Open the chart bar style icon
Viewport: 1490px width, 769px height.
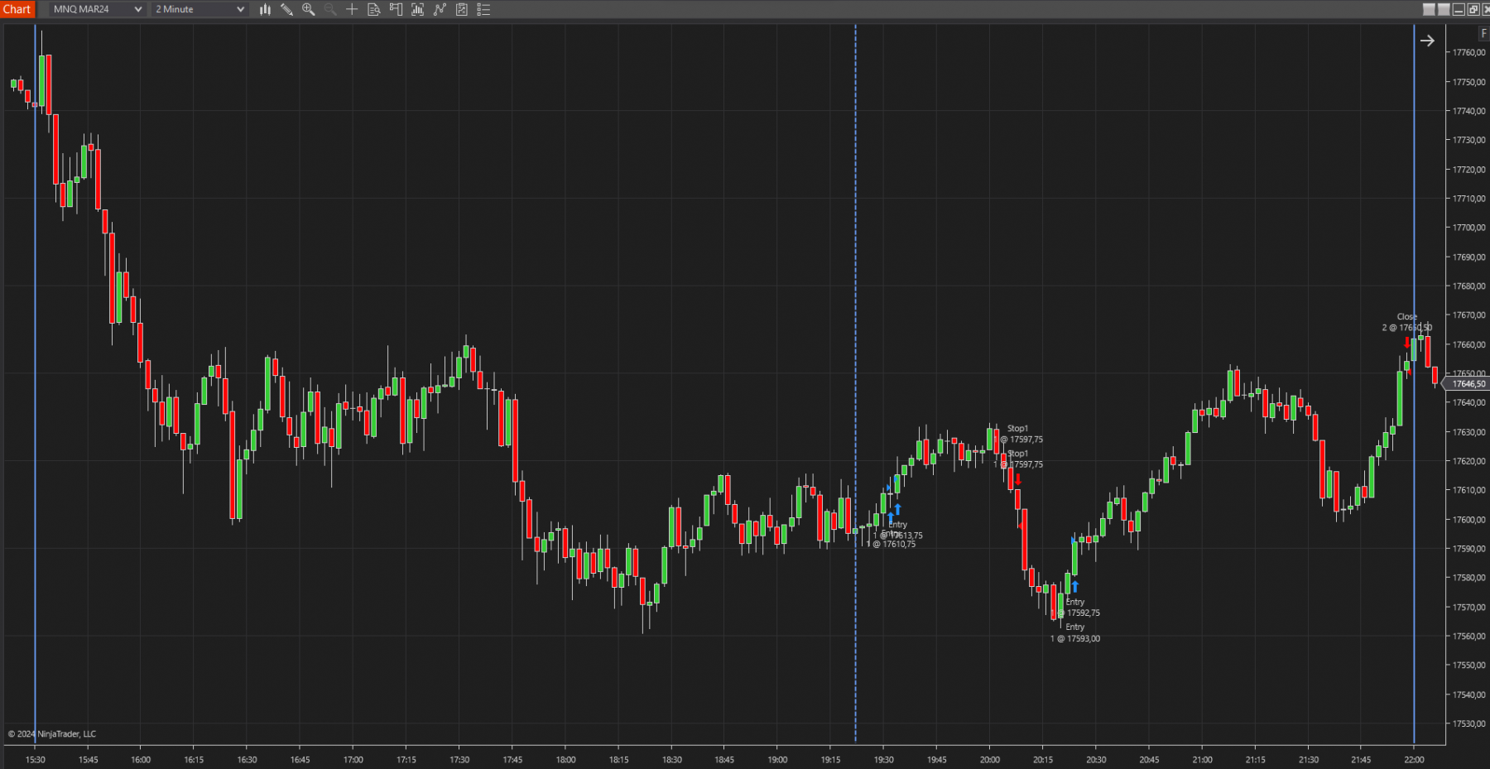[265, 9]
